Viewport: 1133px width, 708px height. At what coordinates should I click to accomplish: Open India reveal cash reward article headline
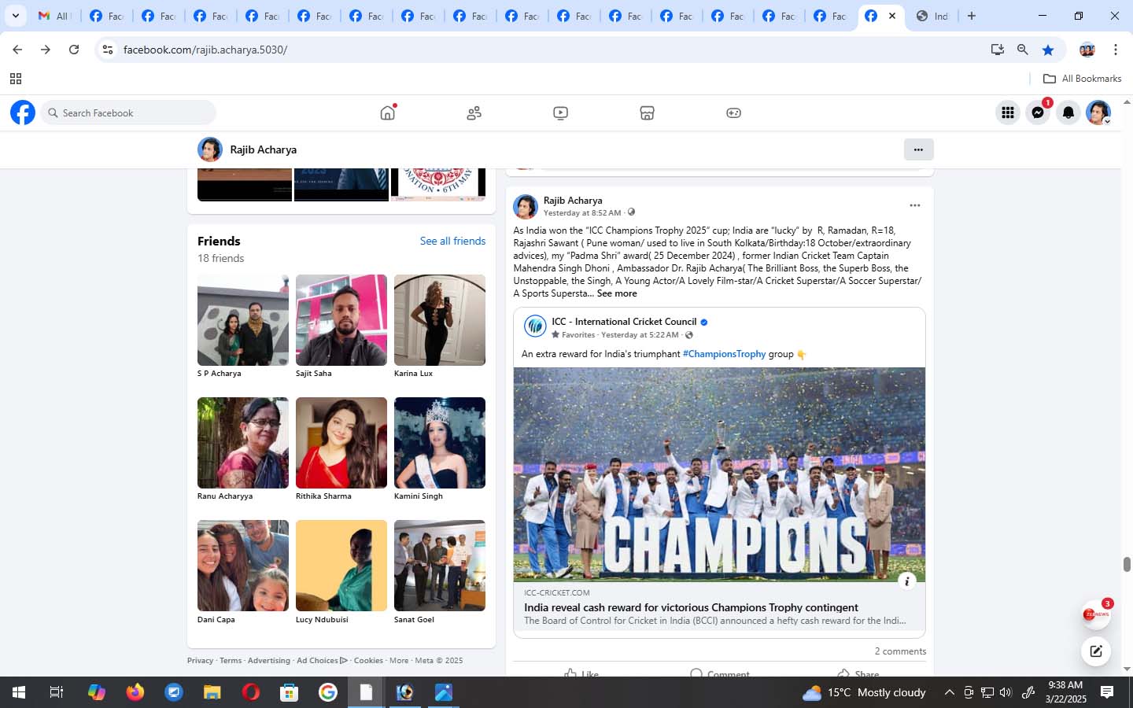point(691,607)
